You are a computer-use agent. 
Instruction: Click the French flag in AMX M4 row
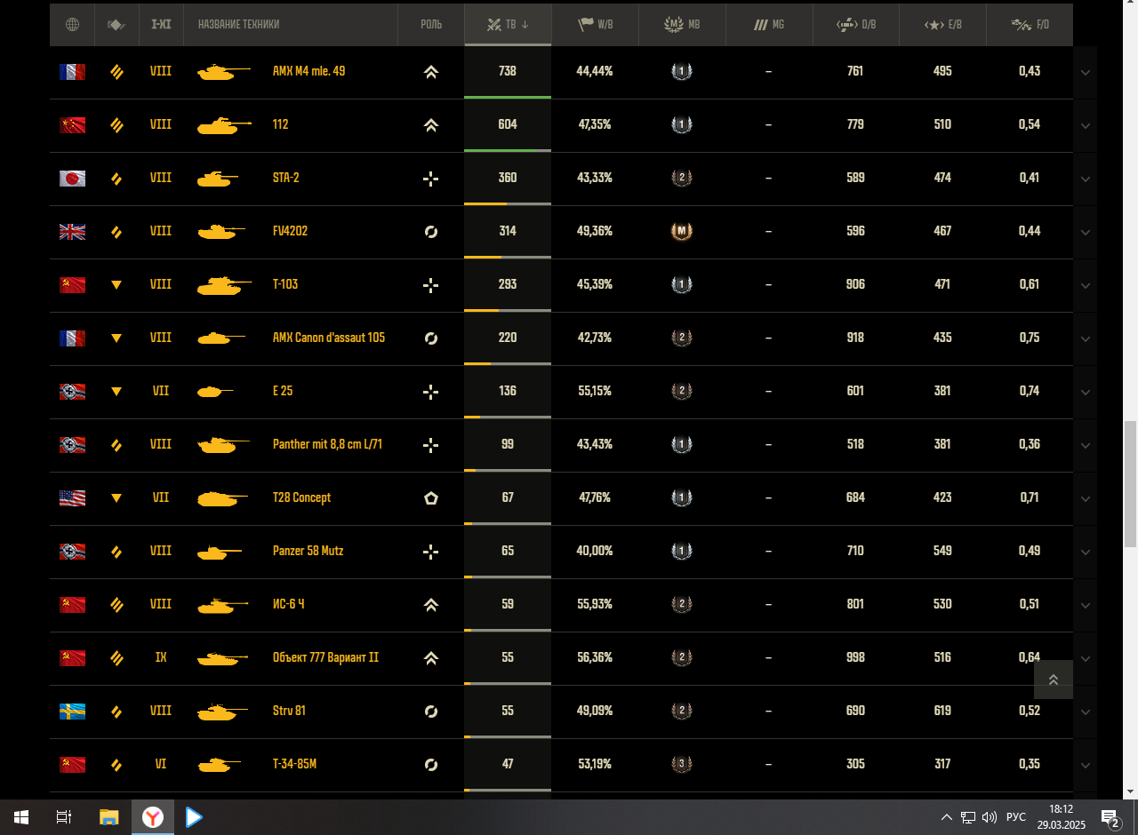click(x=72, y=72)
